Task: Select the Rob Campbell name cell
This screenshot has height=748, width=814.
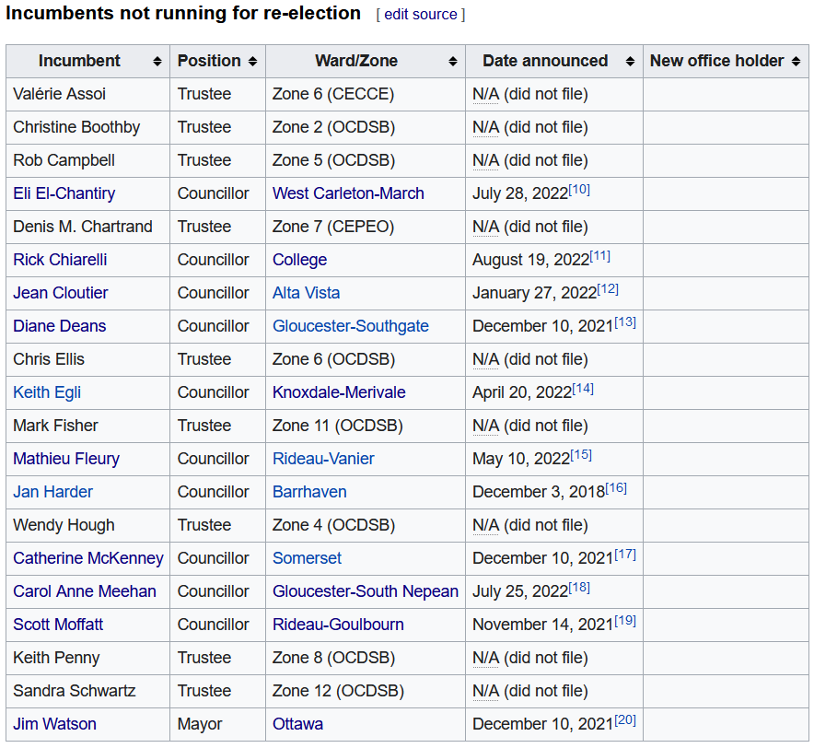Action: click(x=88, y=161)
